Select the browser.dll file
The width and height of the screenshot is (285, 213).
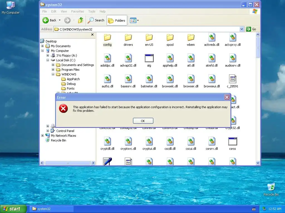coord(191,82)
